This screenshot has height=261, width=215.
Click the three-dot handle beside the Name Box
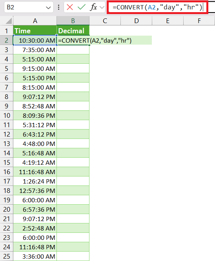[x=58, y=7]
